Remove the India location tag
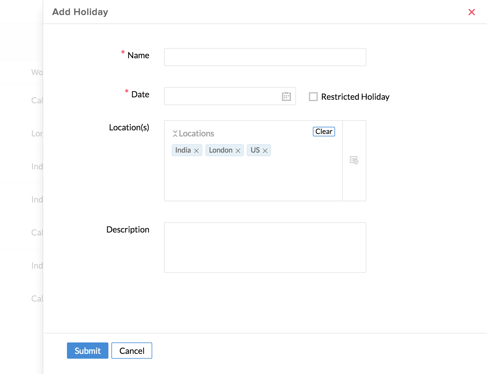 (196, 151)
